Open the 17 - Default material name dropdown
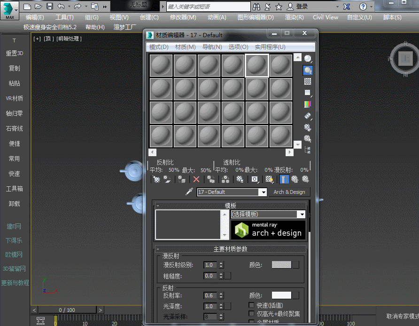 [x=263, y=192]
